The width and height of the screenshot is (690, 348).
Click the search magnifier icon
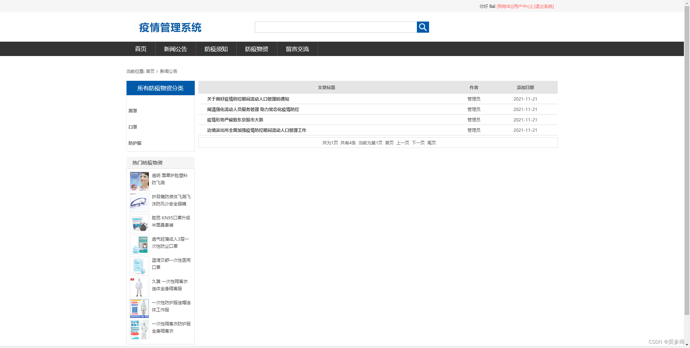(x=422, y=27)
